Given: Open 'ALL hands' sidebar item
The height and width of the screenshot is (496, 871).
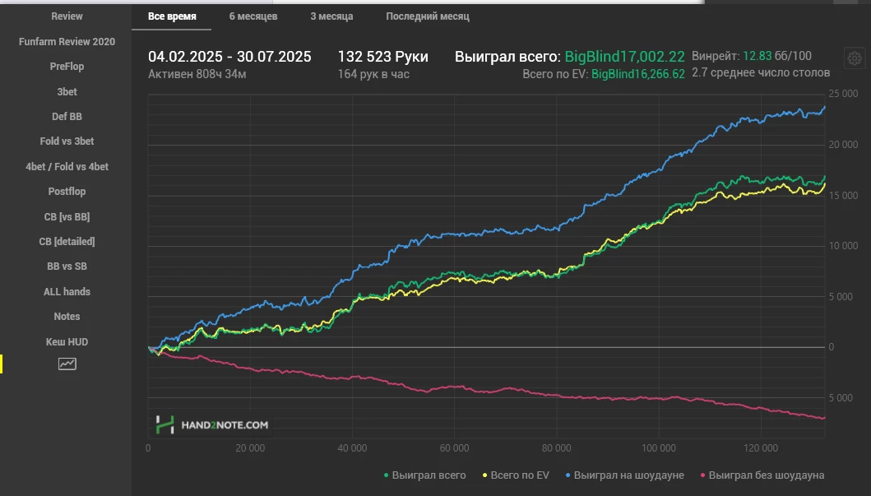Looking at the screenshot, I should pyautogui.click(x=67, y=292).
